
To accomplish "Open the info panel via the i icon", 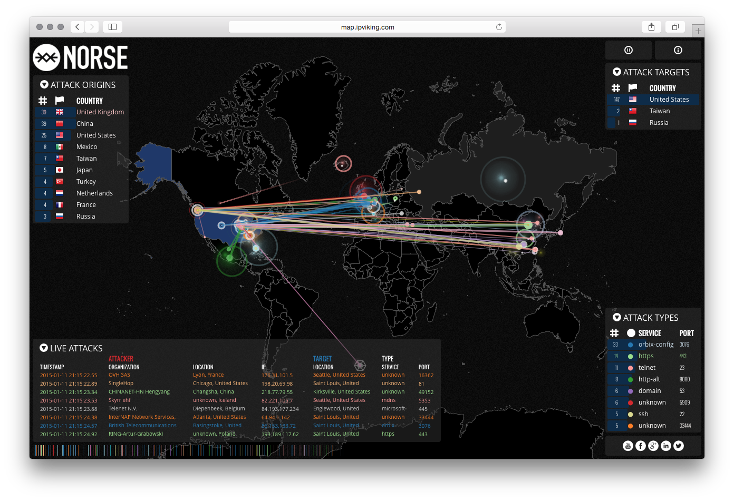I will tap(678, 50).
